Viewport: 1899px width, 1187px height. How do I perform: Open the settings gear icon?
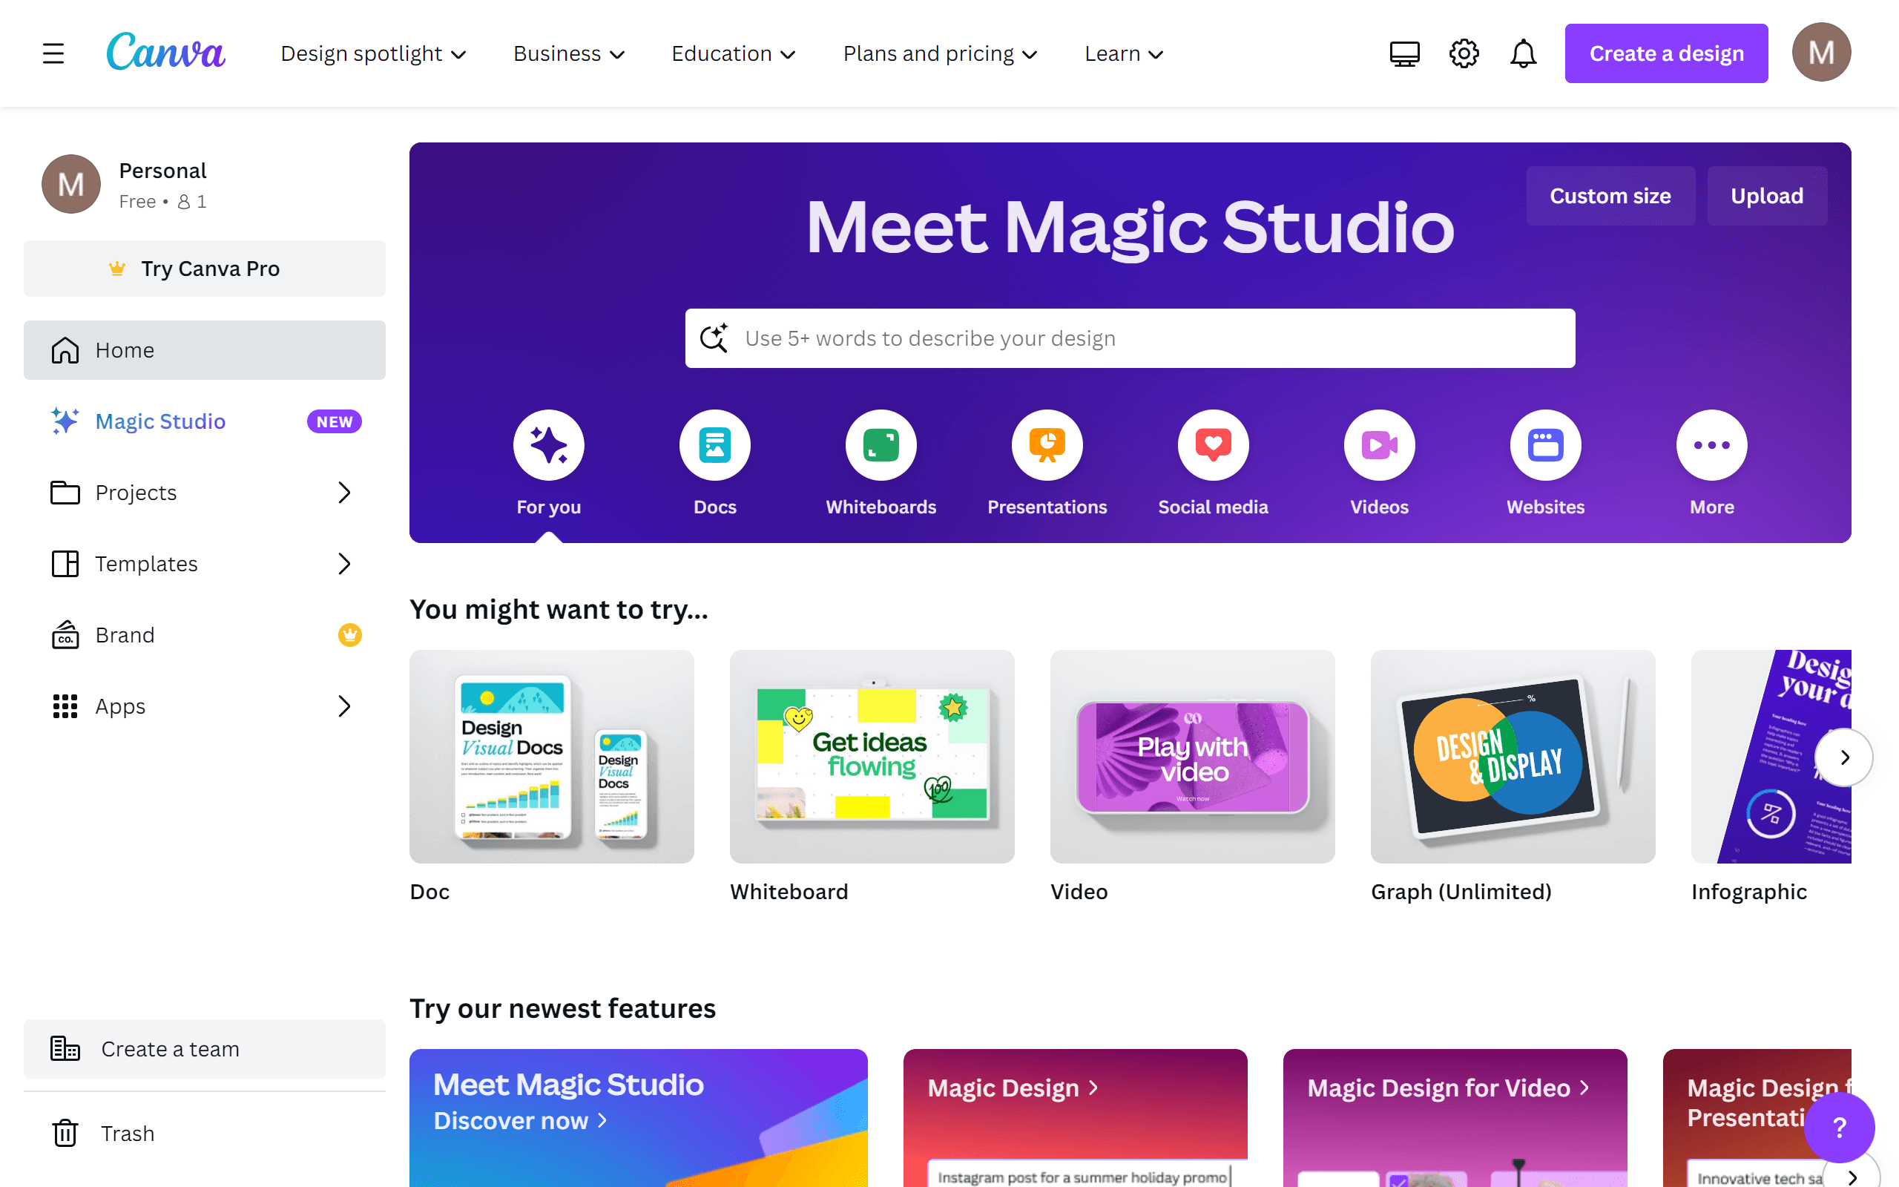click(x=1464, y=53)
